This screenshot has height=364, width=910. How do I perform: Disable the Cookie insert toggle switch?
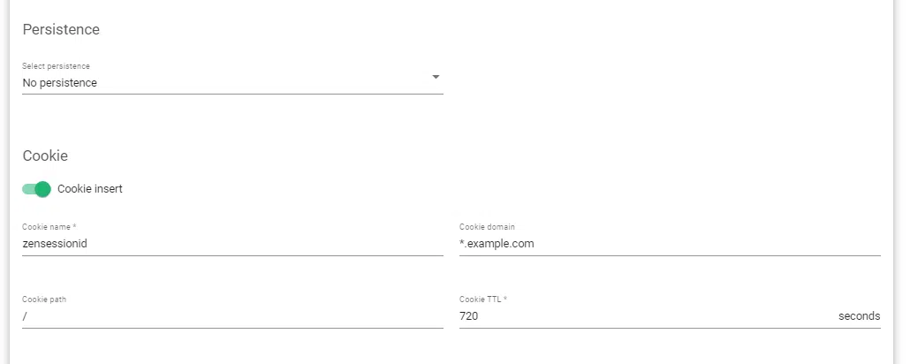[x=36, y=188]
